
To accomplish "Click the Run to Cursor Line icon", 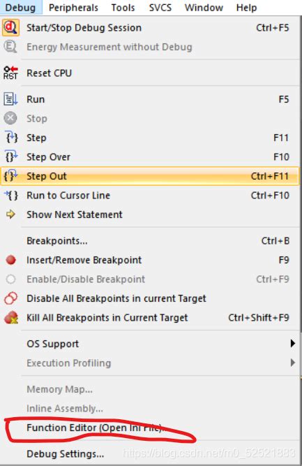I will tap(11, 195).
